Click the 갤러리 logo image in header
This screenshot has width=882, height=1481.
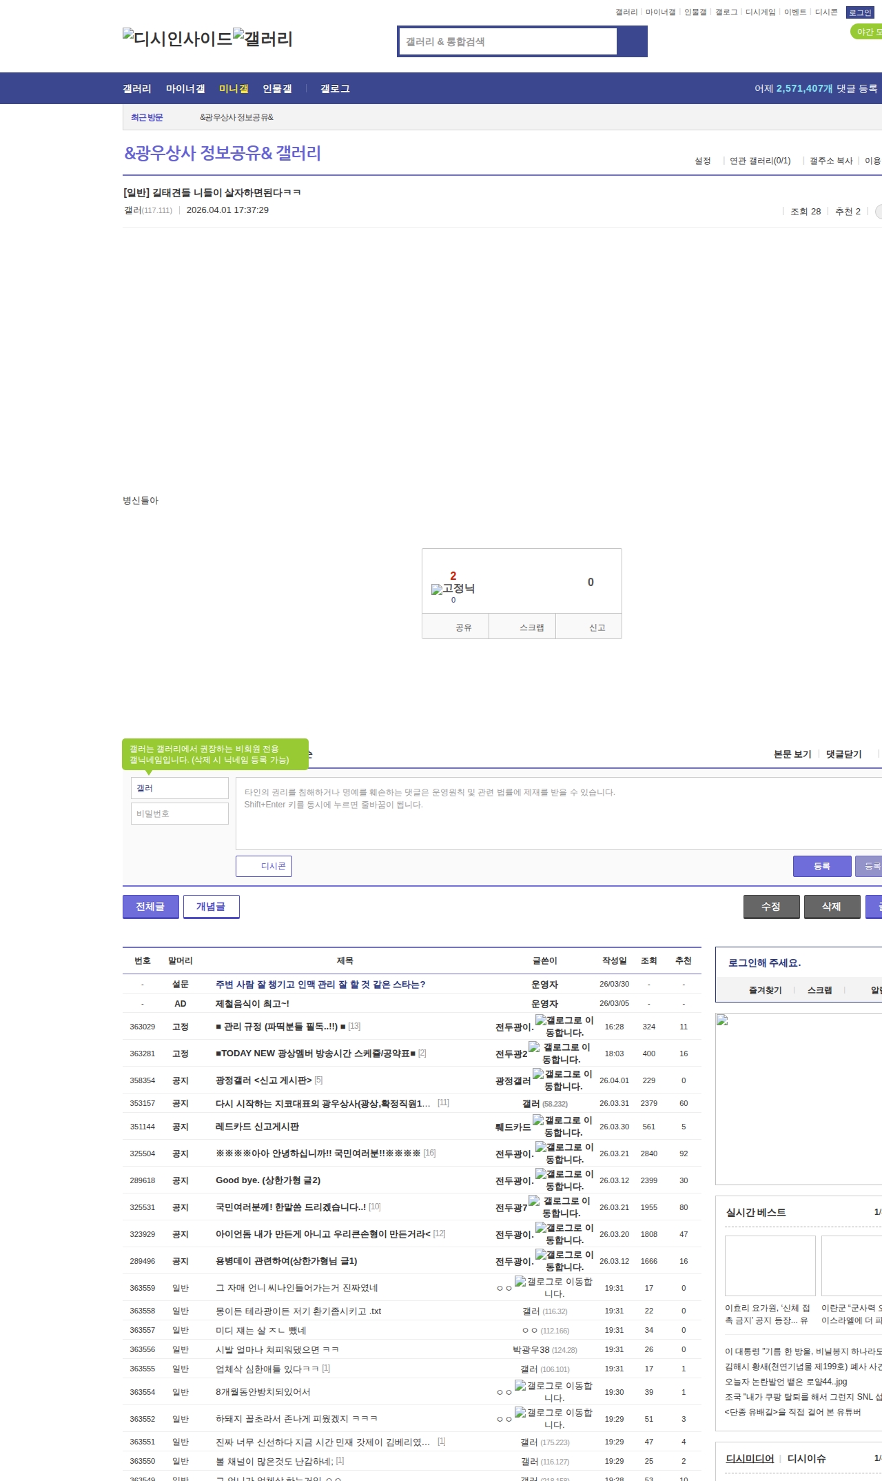[x=263, y=38]
